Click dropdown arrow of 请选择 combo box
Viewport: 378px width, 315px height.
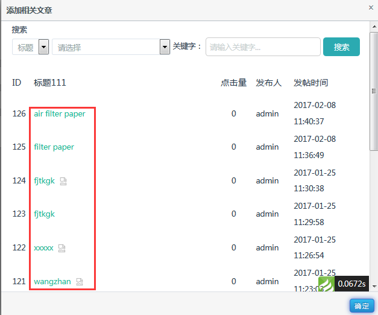coord(165,47)
